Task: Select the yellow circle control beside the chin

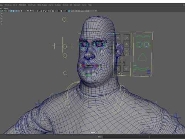Action: click(x=65, y=73)
